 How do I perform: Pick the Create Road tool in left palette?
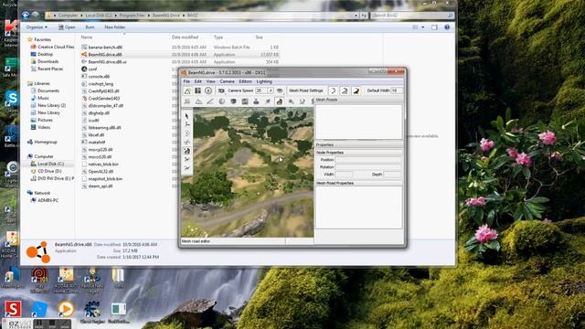(186, 151)
